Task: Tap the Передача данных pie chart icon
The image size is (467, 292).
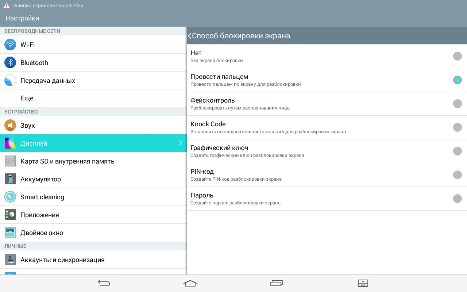Action: 10,81
